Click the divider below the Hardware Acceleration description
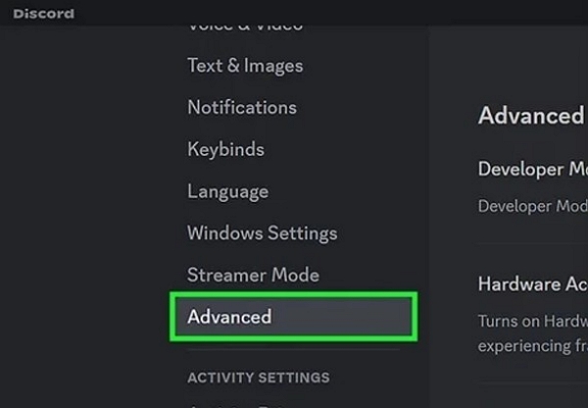Image resolution: width=588 pixels, height=408 pixels. [533, 382]
